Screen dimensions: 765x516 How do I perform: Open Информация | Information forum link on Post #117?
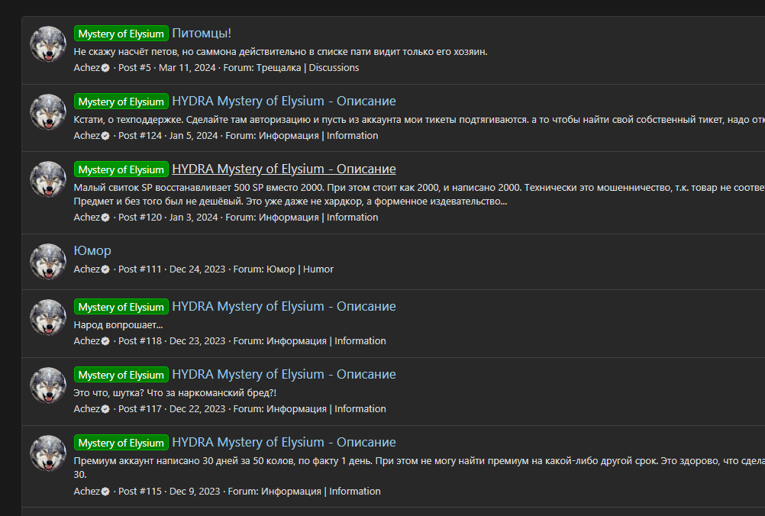coord(326,409)
